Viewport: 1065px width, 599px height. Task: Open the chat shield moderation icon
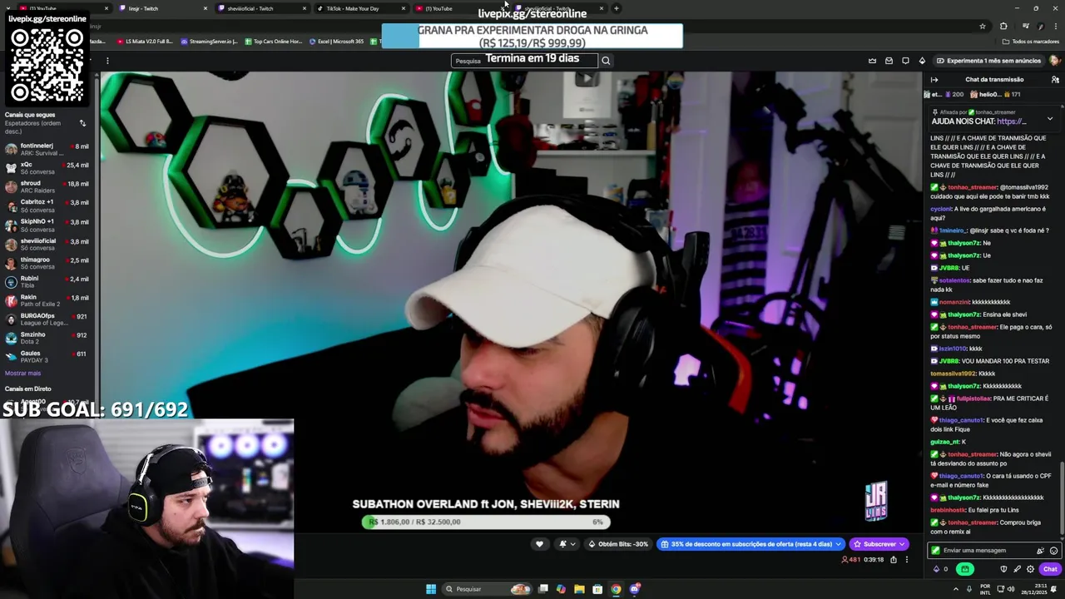[x=1003, y=569]
